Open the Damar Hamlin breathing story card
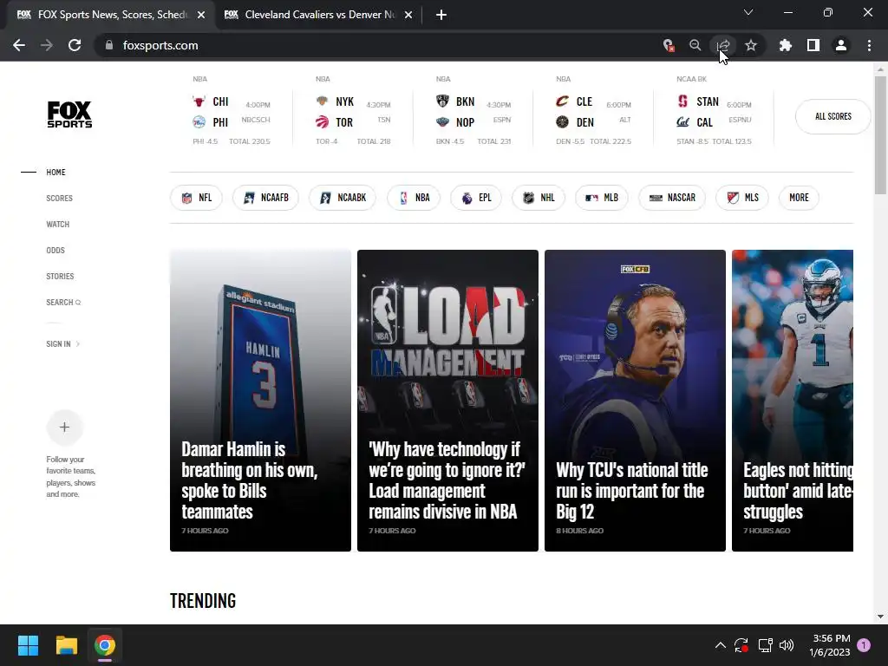 (260, 401)
